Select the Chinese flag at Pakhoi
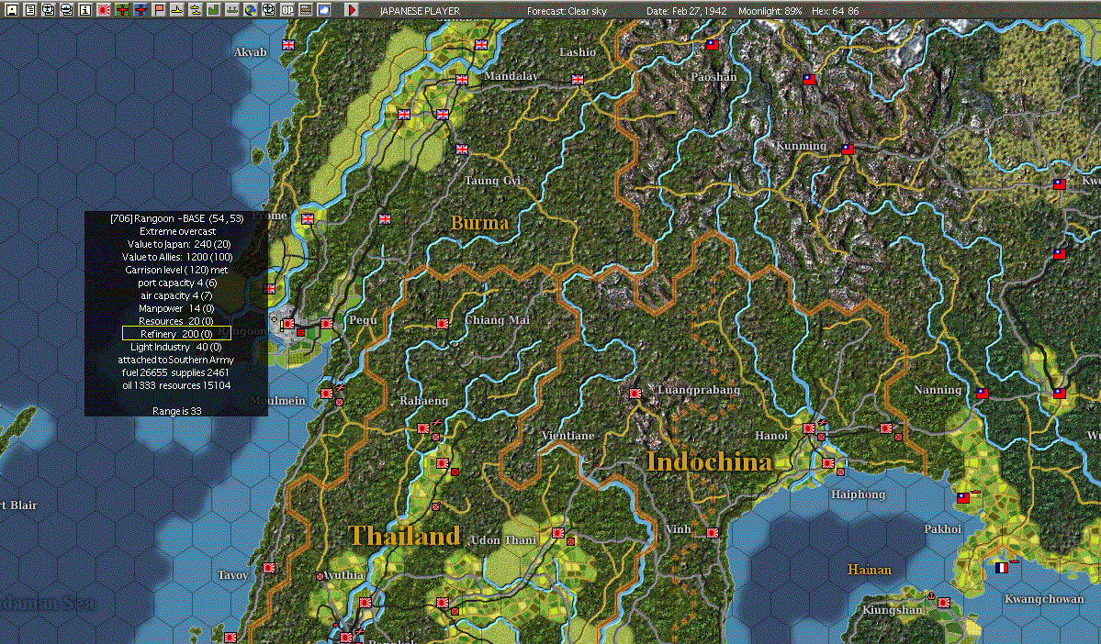This screenshot has height=644, width=1101. [963, 497]
